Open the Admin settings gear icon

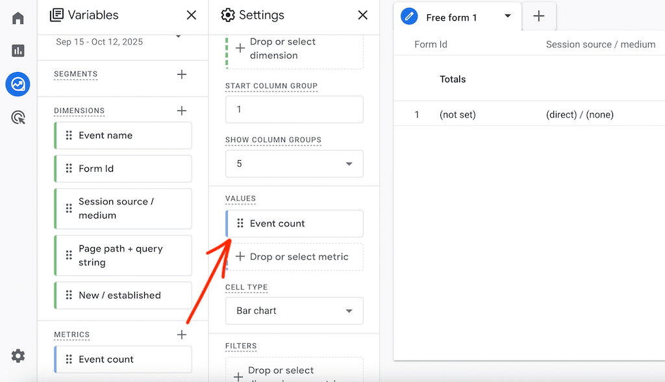(18, 355)
